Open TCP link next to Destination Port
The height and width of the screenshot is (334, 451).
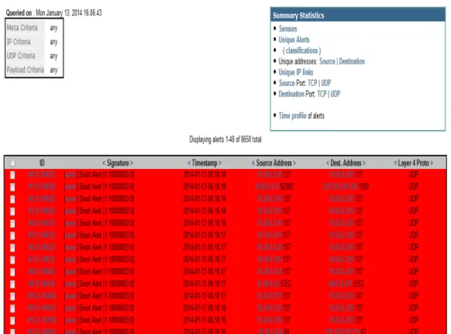322,94
